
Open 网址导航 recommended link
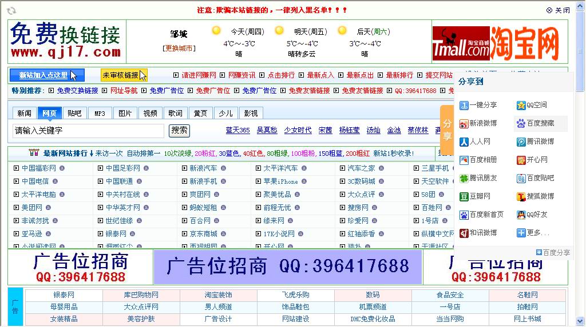pyautogui.click(x=124, y=91)
